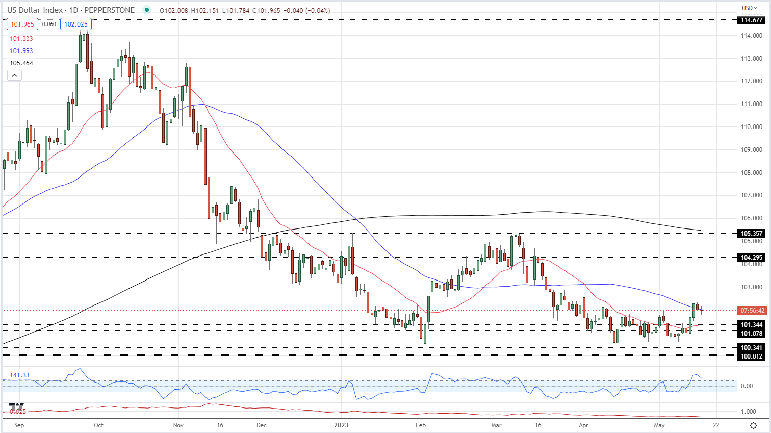Click 114.000 on the price scale
Viewport: 771px width, 433px height.
(752, 36)
